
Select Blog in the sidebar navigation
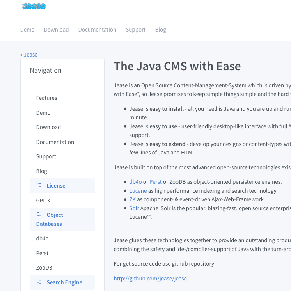42,171
